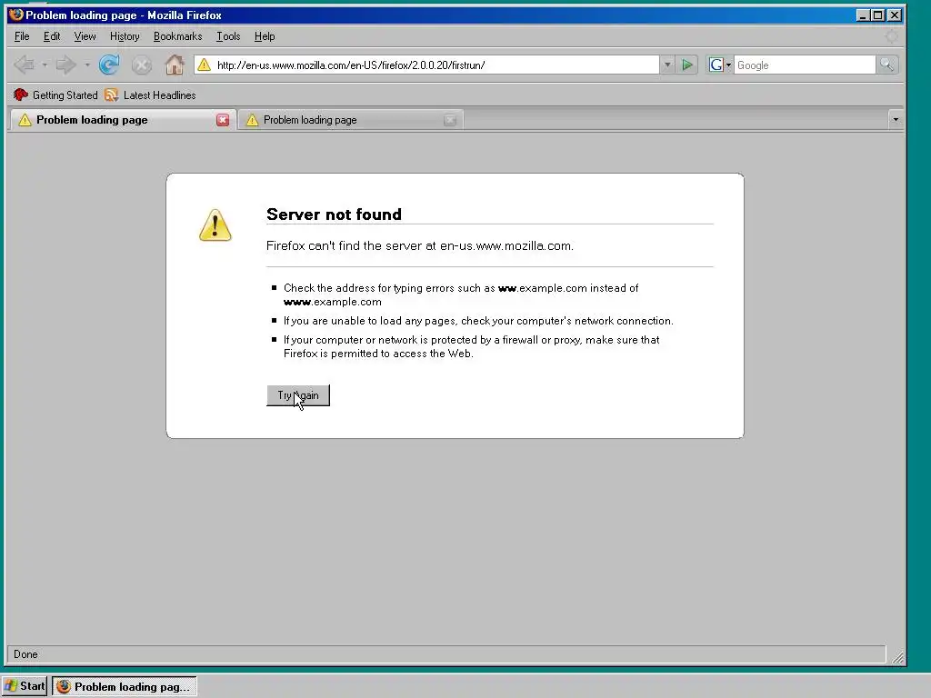Click the Firefox icon in title bar

click(16, 15)
